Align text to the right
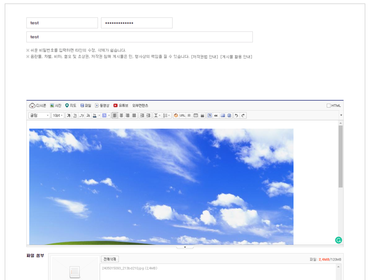 pyautogui.click(x=128, y=115)
